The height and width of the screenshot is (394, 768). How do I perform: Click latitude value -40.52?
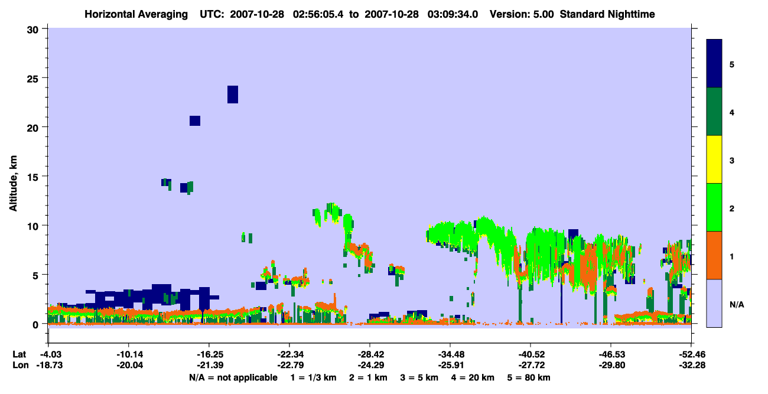click(531, 354)
